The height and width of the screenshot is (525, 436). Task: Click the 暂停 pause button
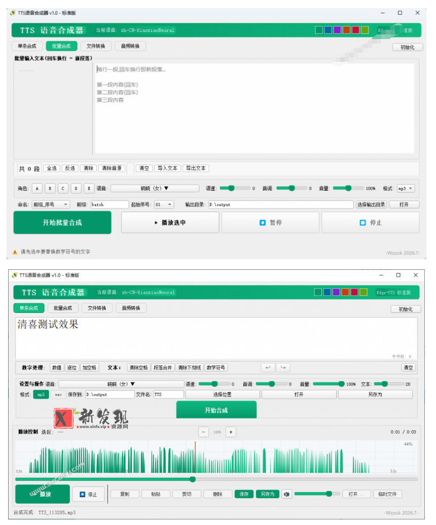[x=270, y=222]
